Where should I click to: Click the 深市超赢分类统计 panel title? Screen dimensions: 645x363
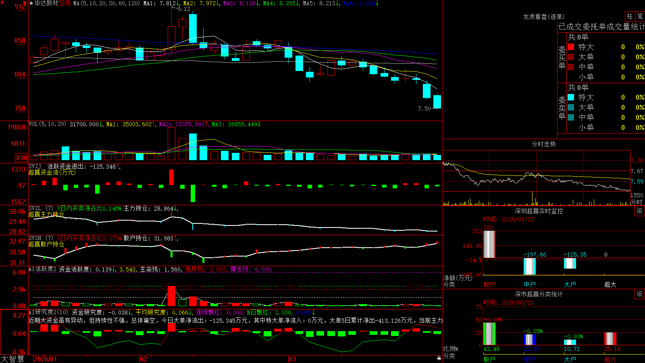pos(539,294)
